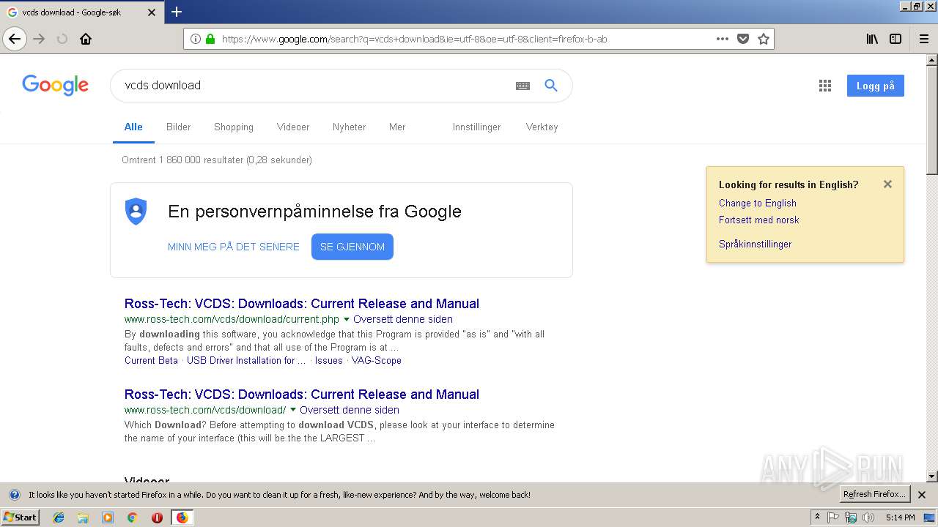Close the vcds download tab
Screen dimensions: 938x527
[152, 12]
